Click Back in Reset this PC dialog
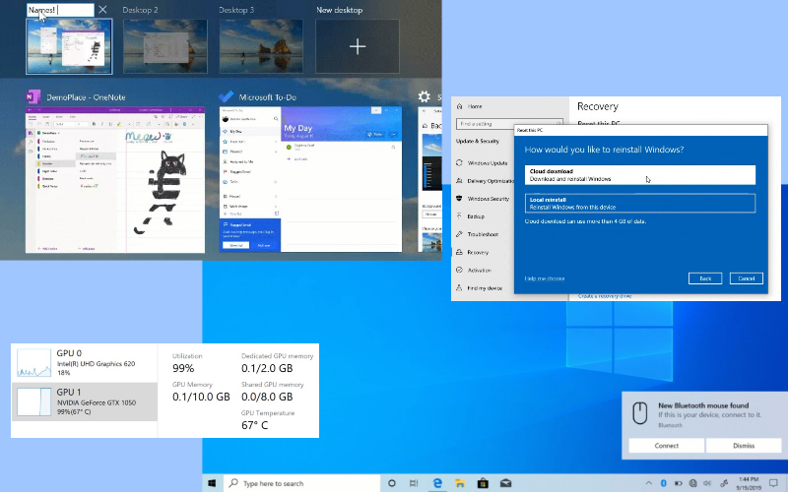The image size is (788, 492). pos(705,278)
